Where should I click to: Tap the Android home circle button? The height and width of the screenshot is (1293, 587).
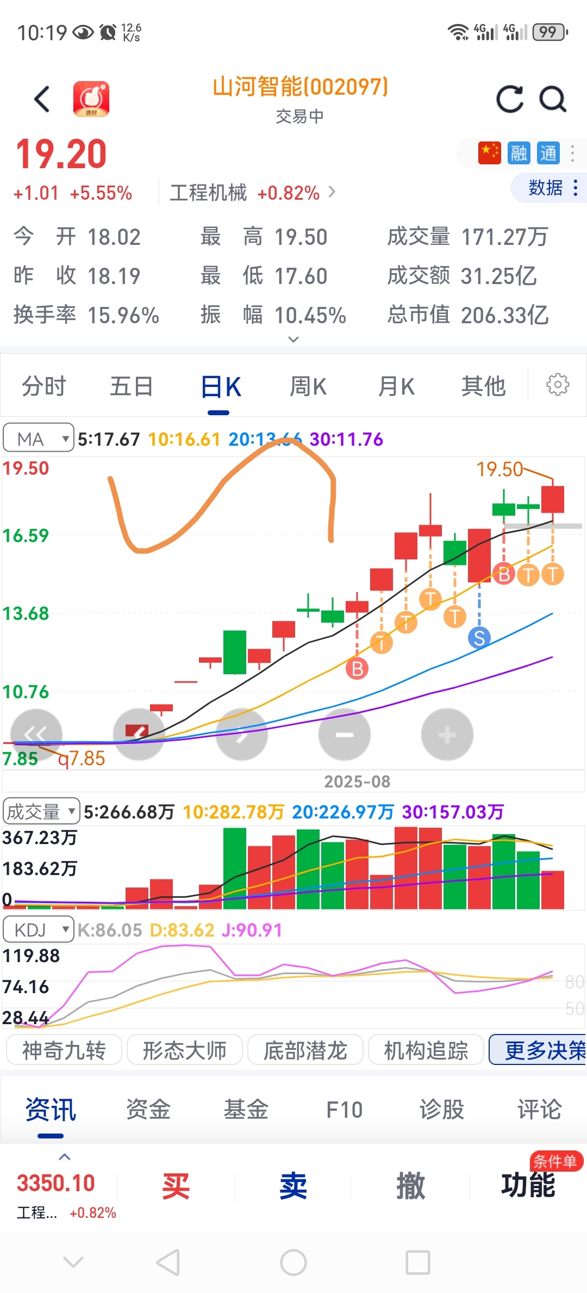(293, 1262)
